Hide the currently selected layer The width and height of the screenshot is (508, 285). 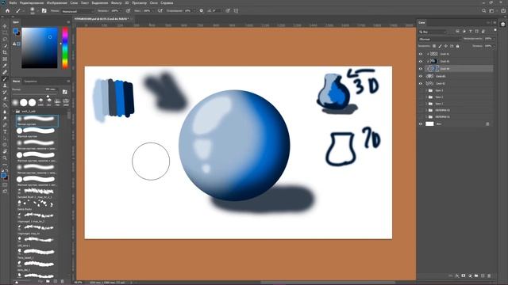click(421, 69)
